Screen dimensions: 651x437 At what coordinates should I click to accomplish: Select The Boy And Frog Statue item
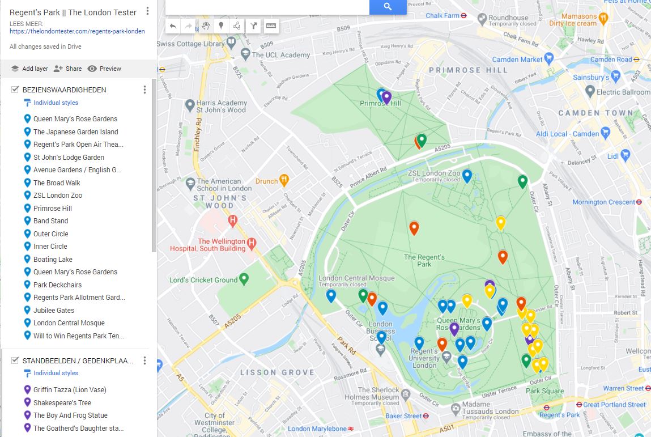pos(70,415)
